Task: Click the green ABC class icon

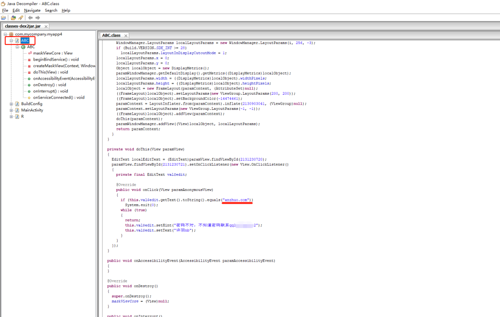Action: click(23, 47)
